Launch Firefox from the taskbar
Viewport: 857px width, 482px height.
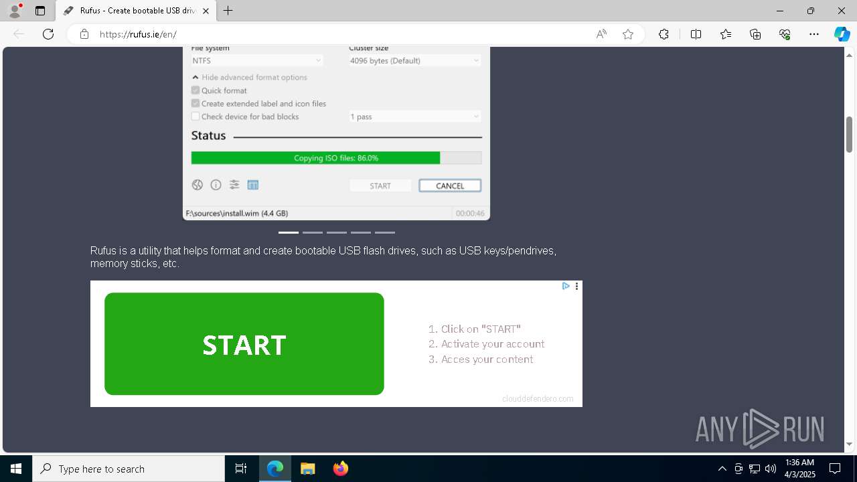tap(341, 469)
